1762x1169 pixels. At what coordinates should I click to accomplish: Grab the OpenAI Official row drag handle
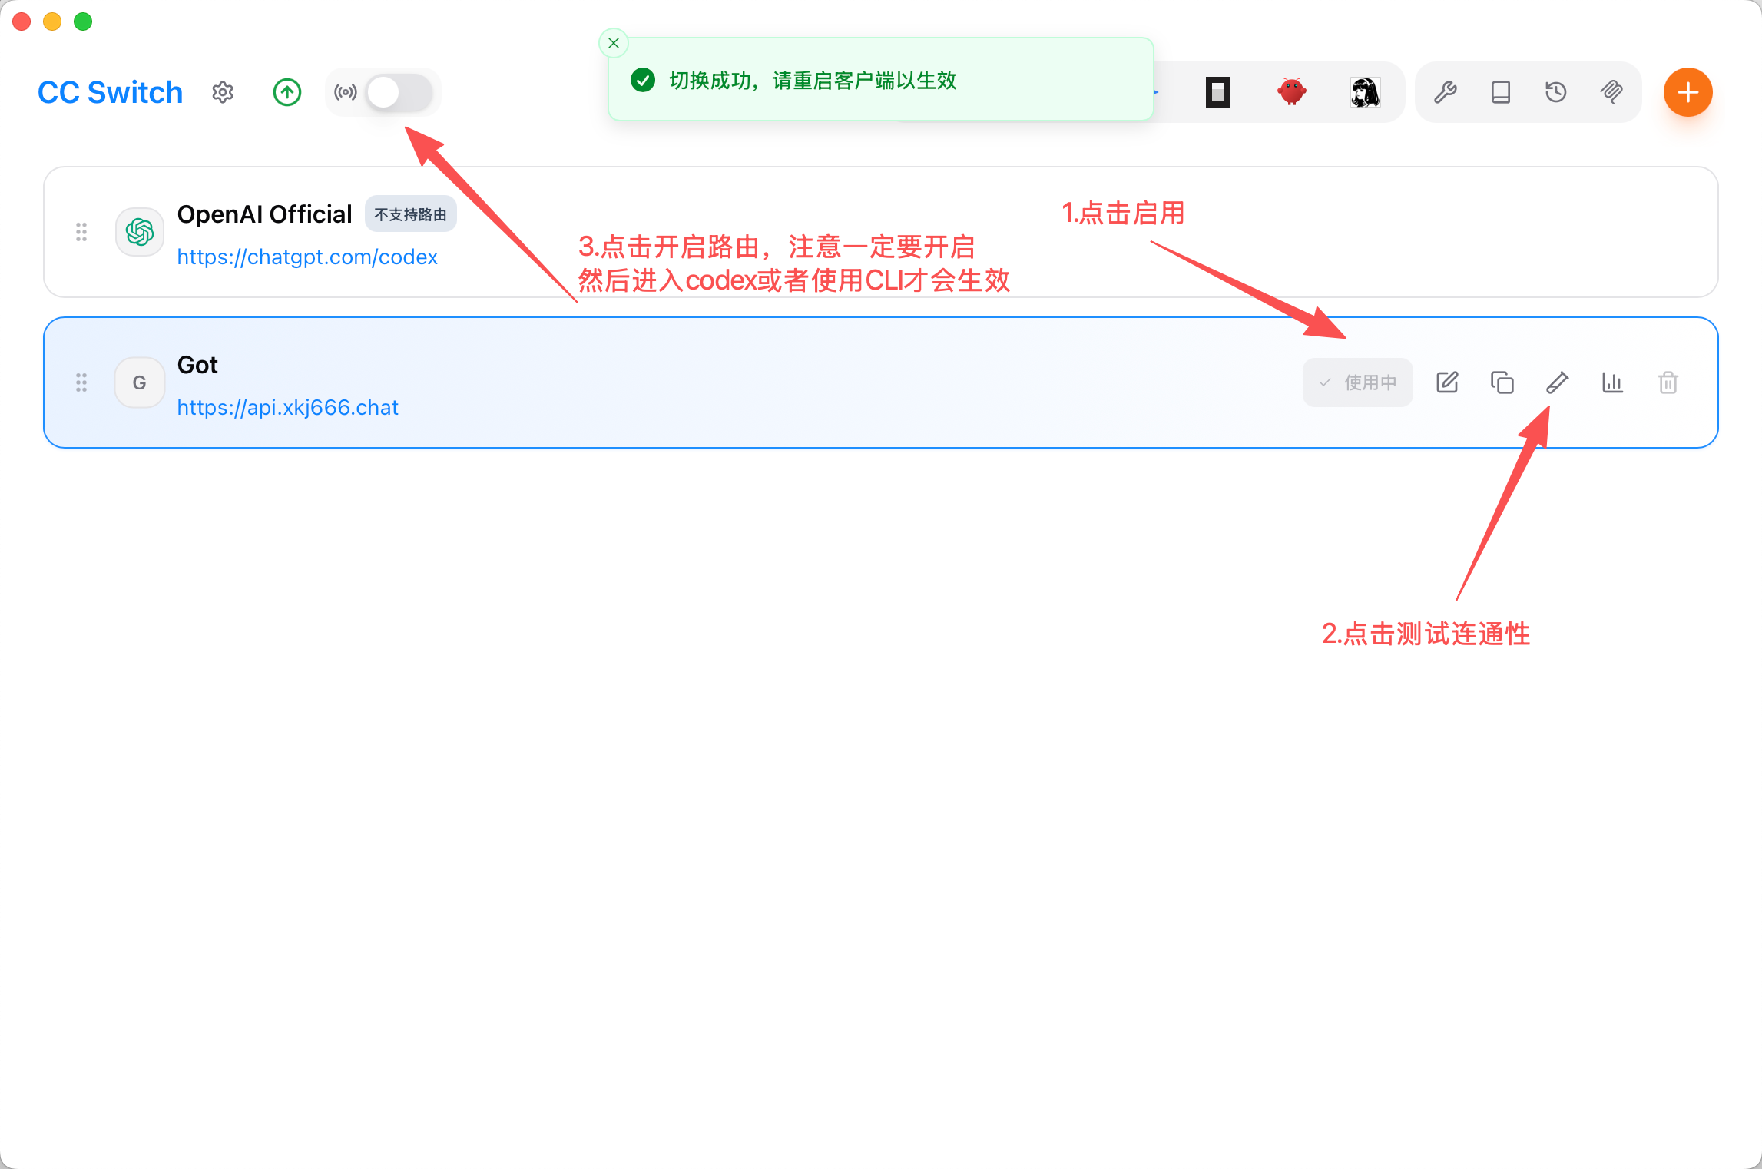81,232
